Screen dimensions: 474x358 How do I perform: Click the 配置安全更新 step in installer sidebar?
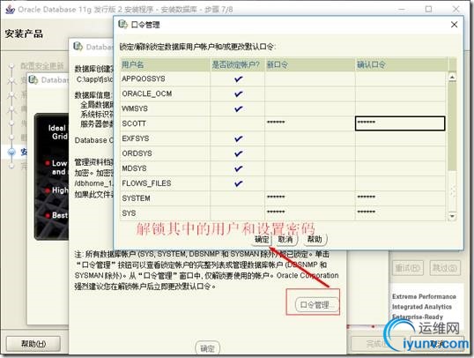pos(42,65)
